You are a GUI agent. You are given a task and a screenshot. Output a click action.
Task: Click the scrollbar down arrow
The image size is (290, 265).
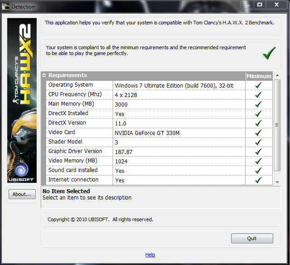277,182
